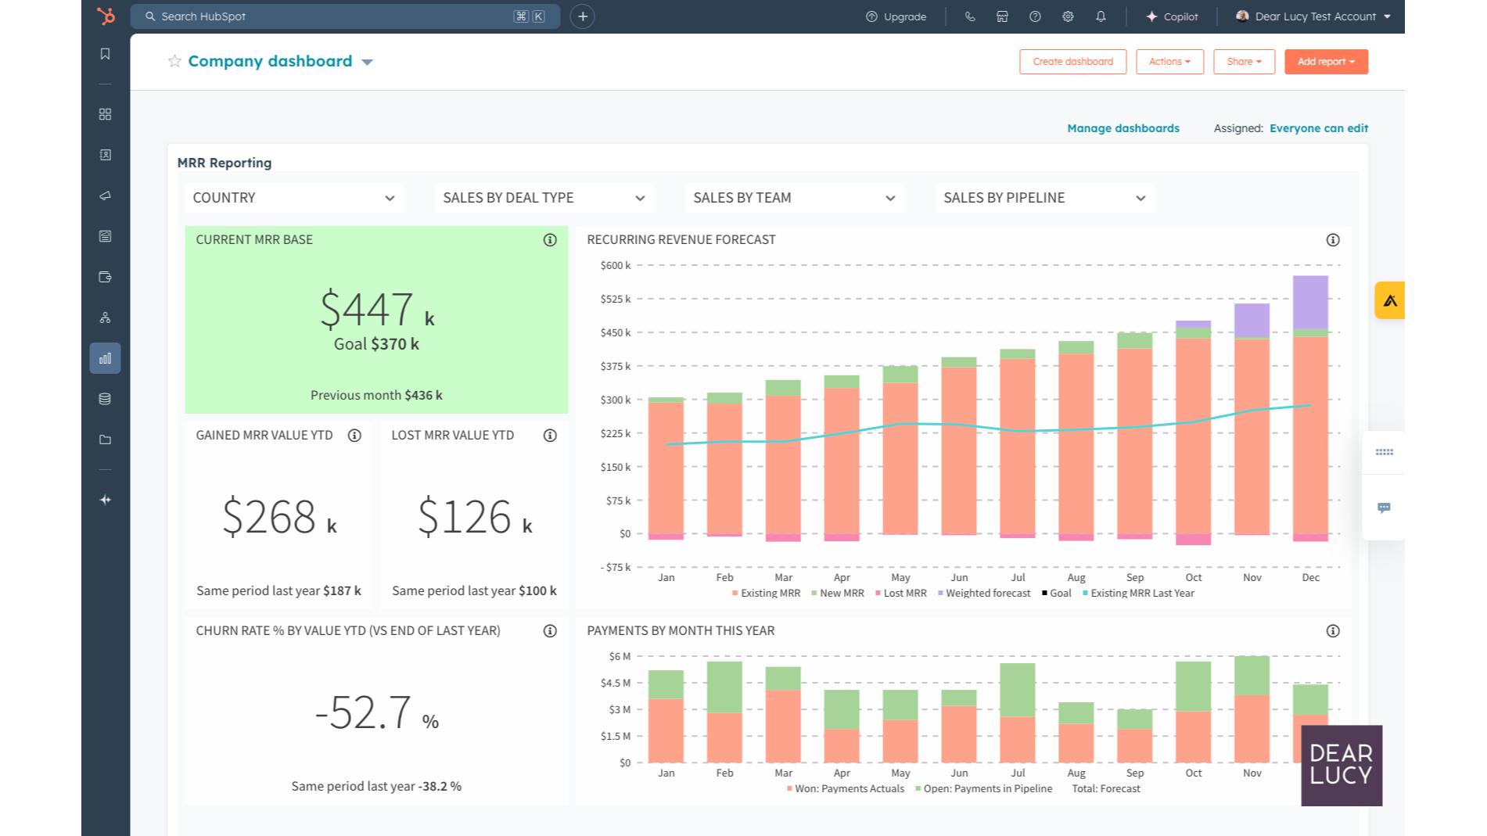Open the Actions menu
The height and width of the screenshot is (836, 1487).
(1169, 62)
